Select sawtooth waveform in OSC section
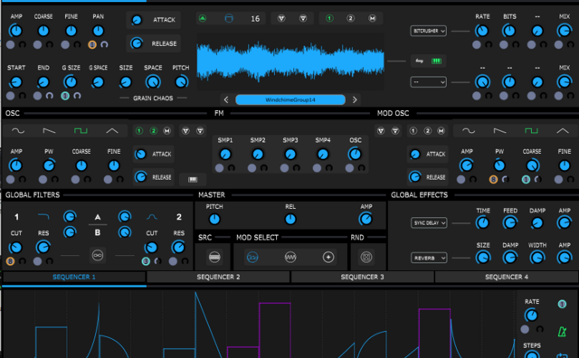The image size is (579, 358). pyautogui.click(x=49, y=131)
